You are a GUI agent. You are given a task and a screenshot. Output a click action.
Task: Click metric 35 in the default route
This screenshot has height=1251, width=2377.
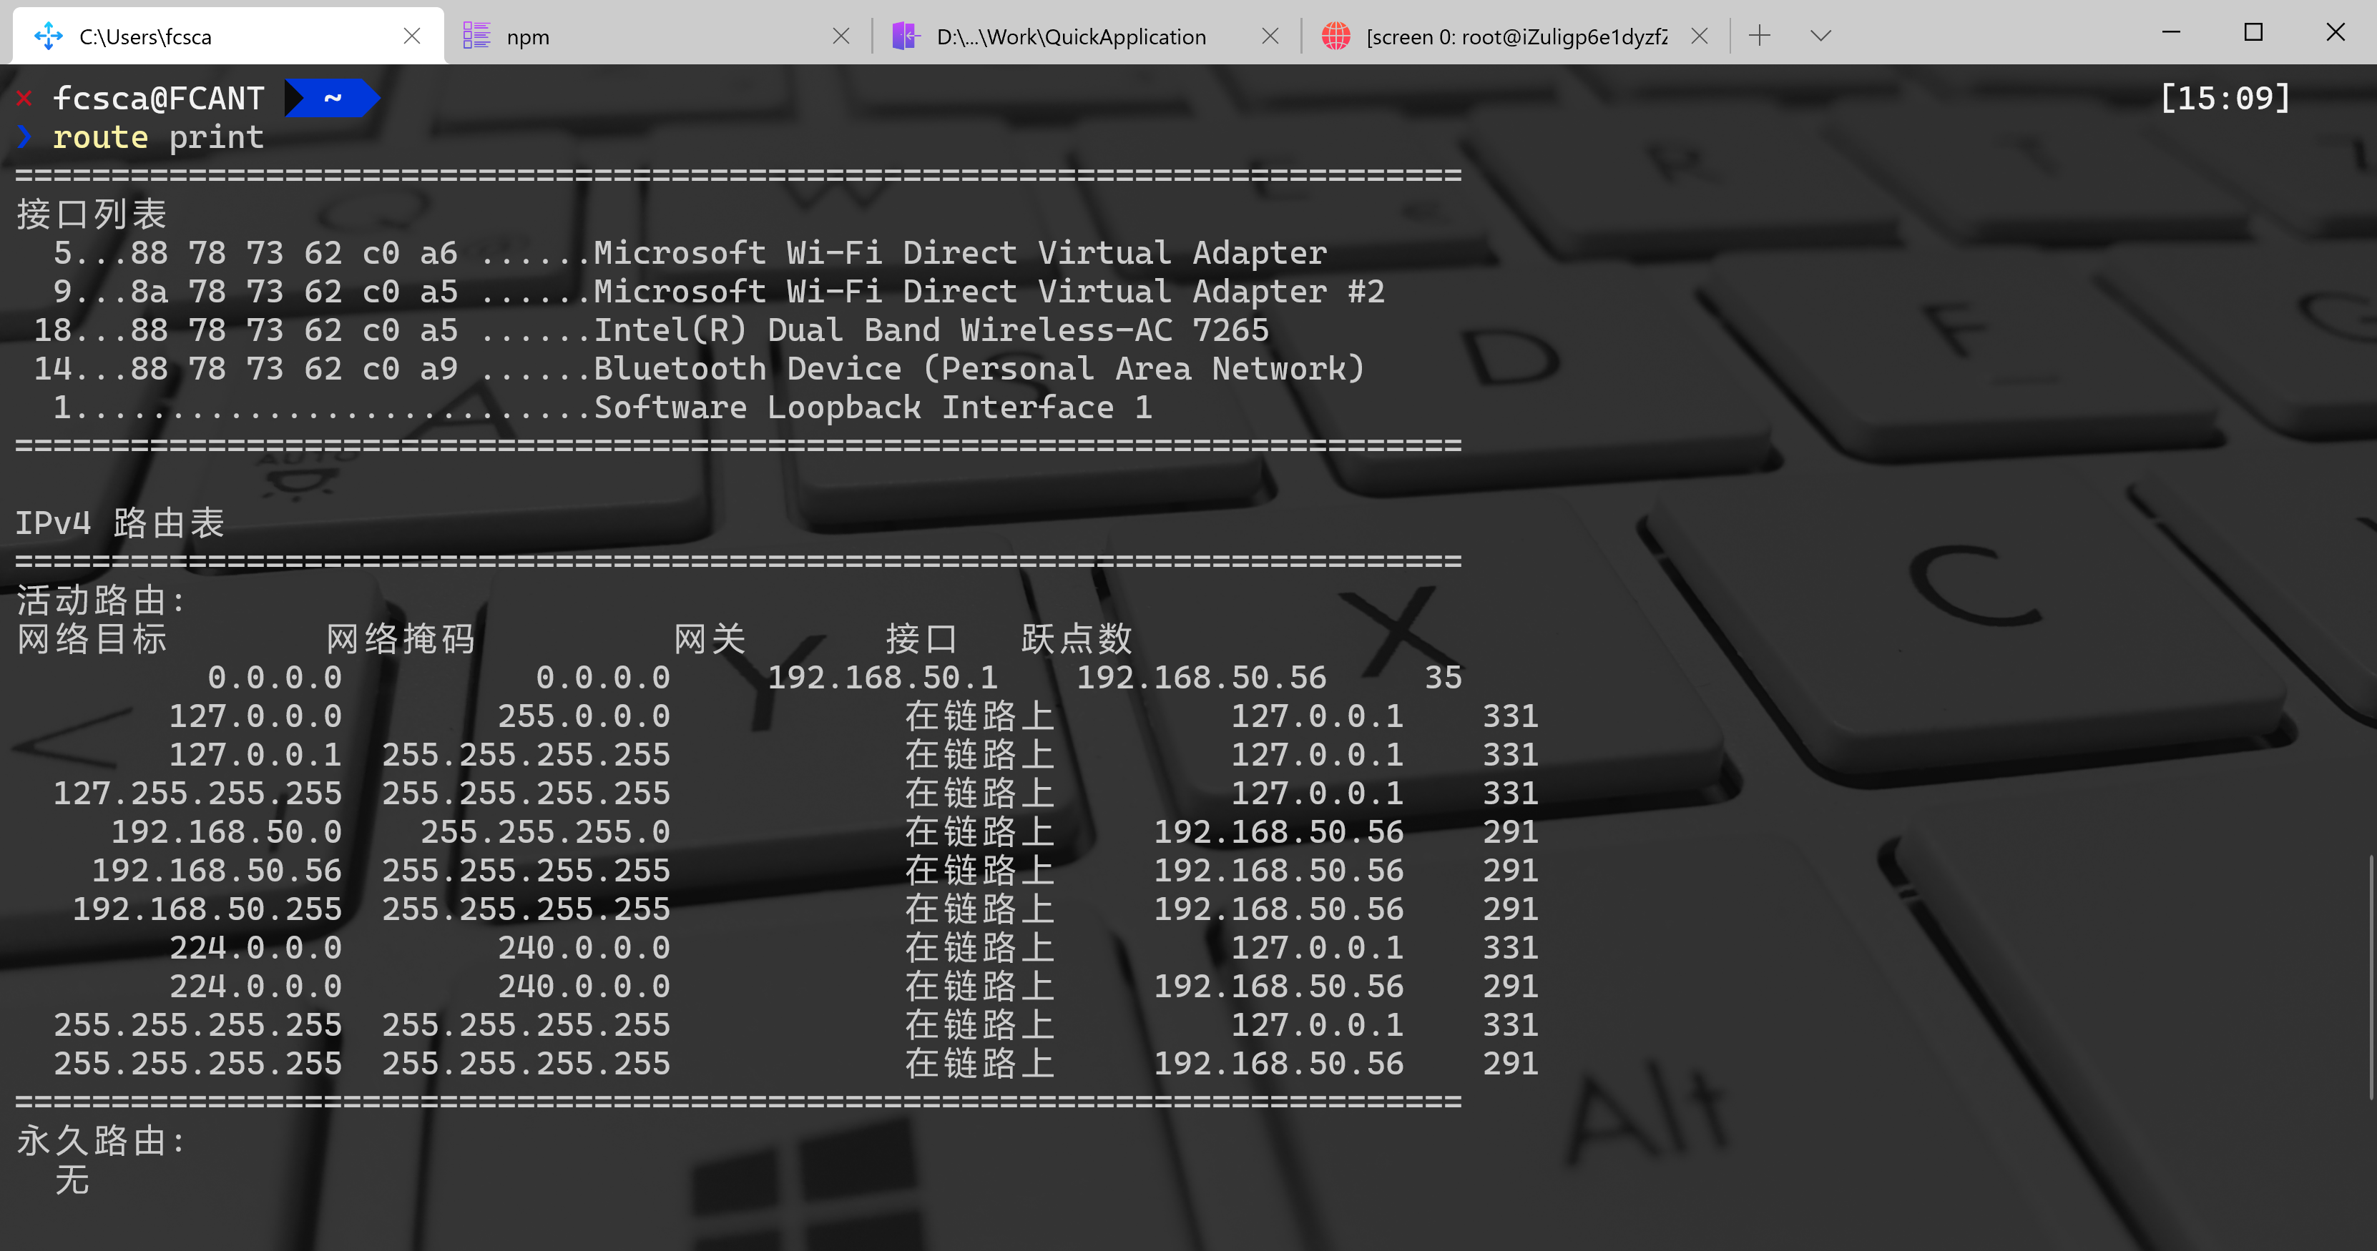coord(1444,678)
